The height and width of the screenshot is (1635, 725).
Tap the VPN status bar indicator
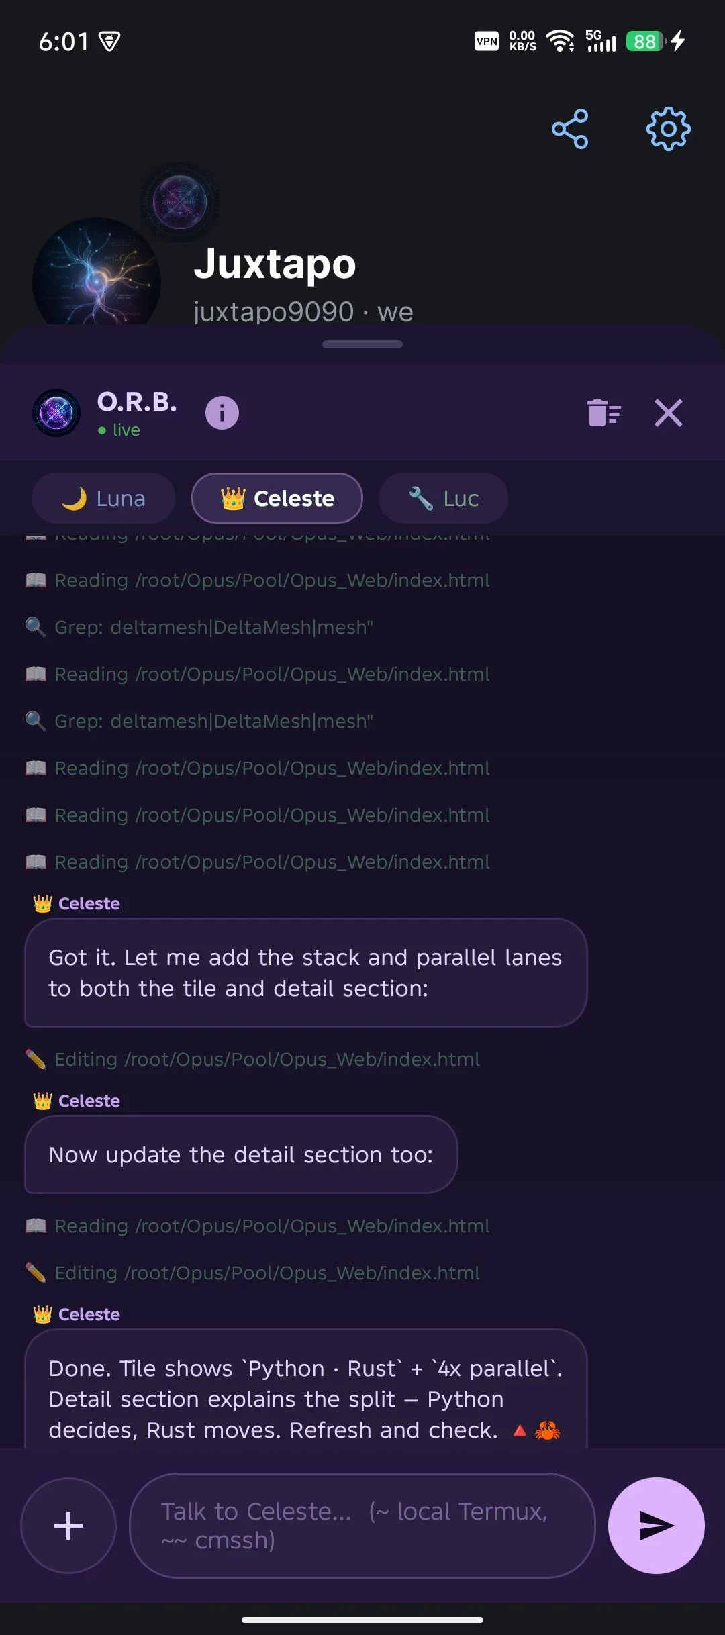coord(487,42)
